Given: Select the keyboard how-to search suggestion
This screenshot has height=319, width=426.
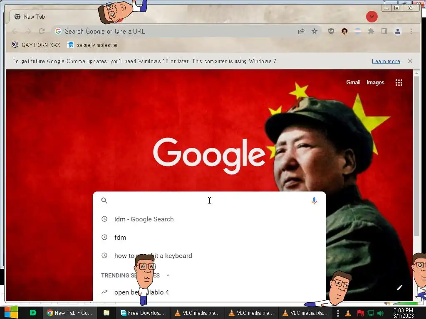Looking at the screenshot, I should pyautogui.click(x=209, y=255).
